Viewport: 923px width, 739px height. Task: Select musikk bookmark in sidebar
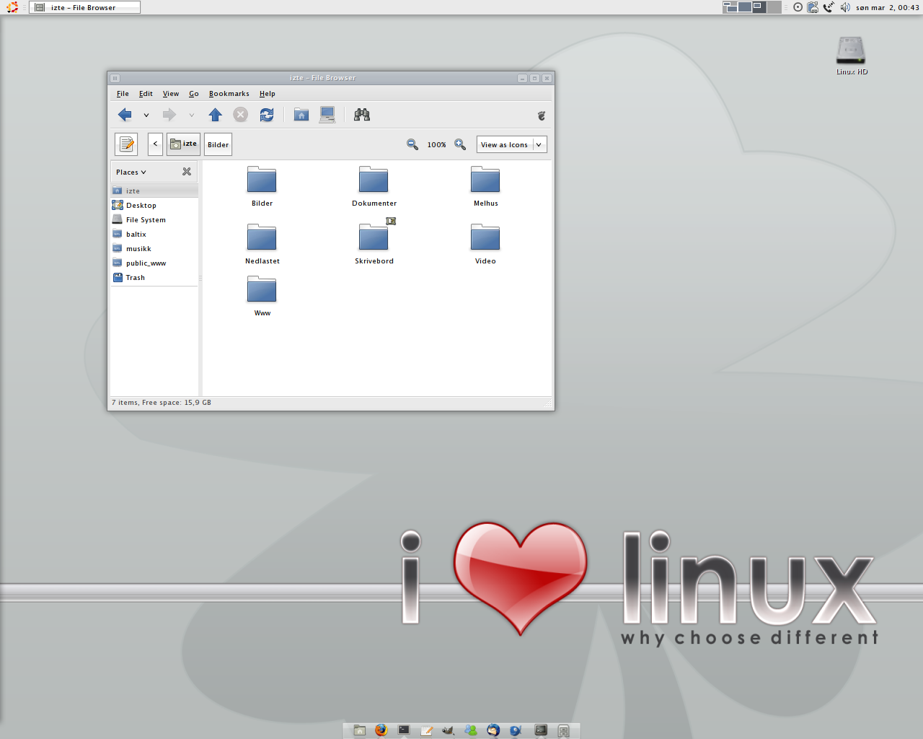point(154,249)
